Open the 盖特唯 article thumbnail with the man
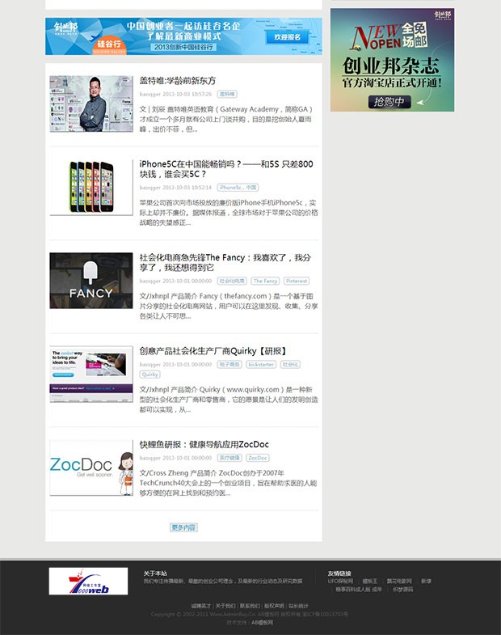This screenshot has height=635, width=501. (x=91, y=104)
